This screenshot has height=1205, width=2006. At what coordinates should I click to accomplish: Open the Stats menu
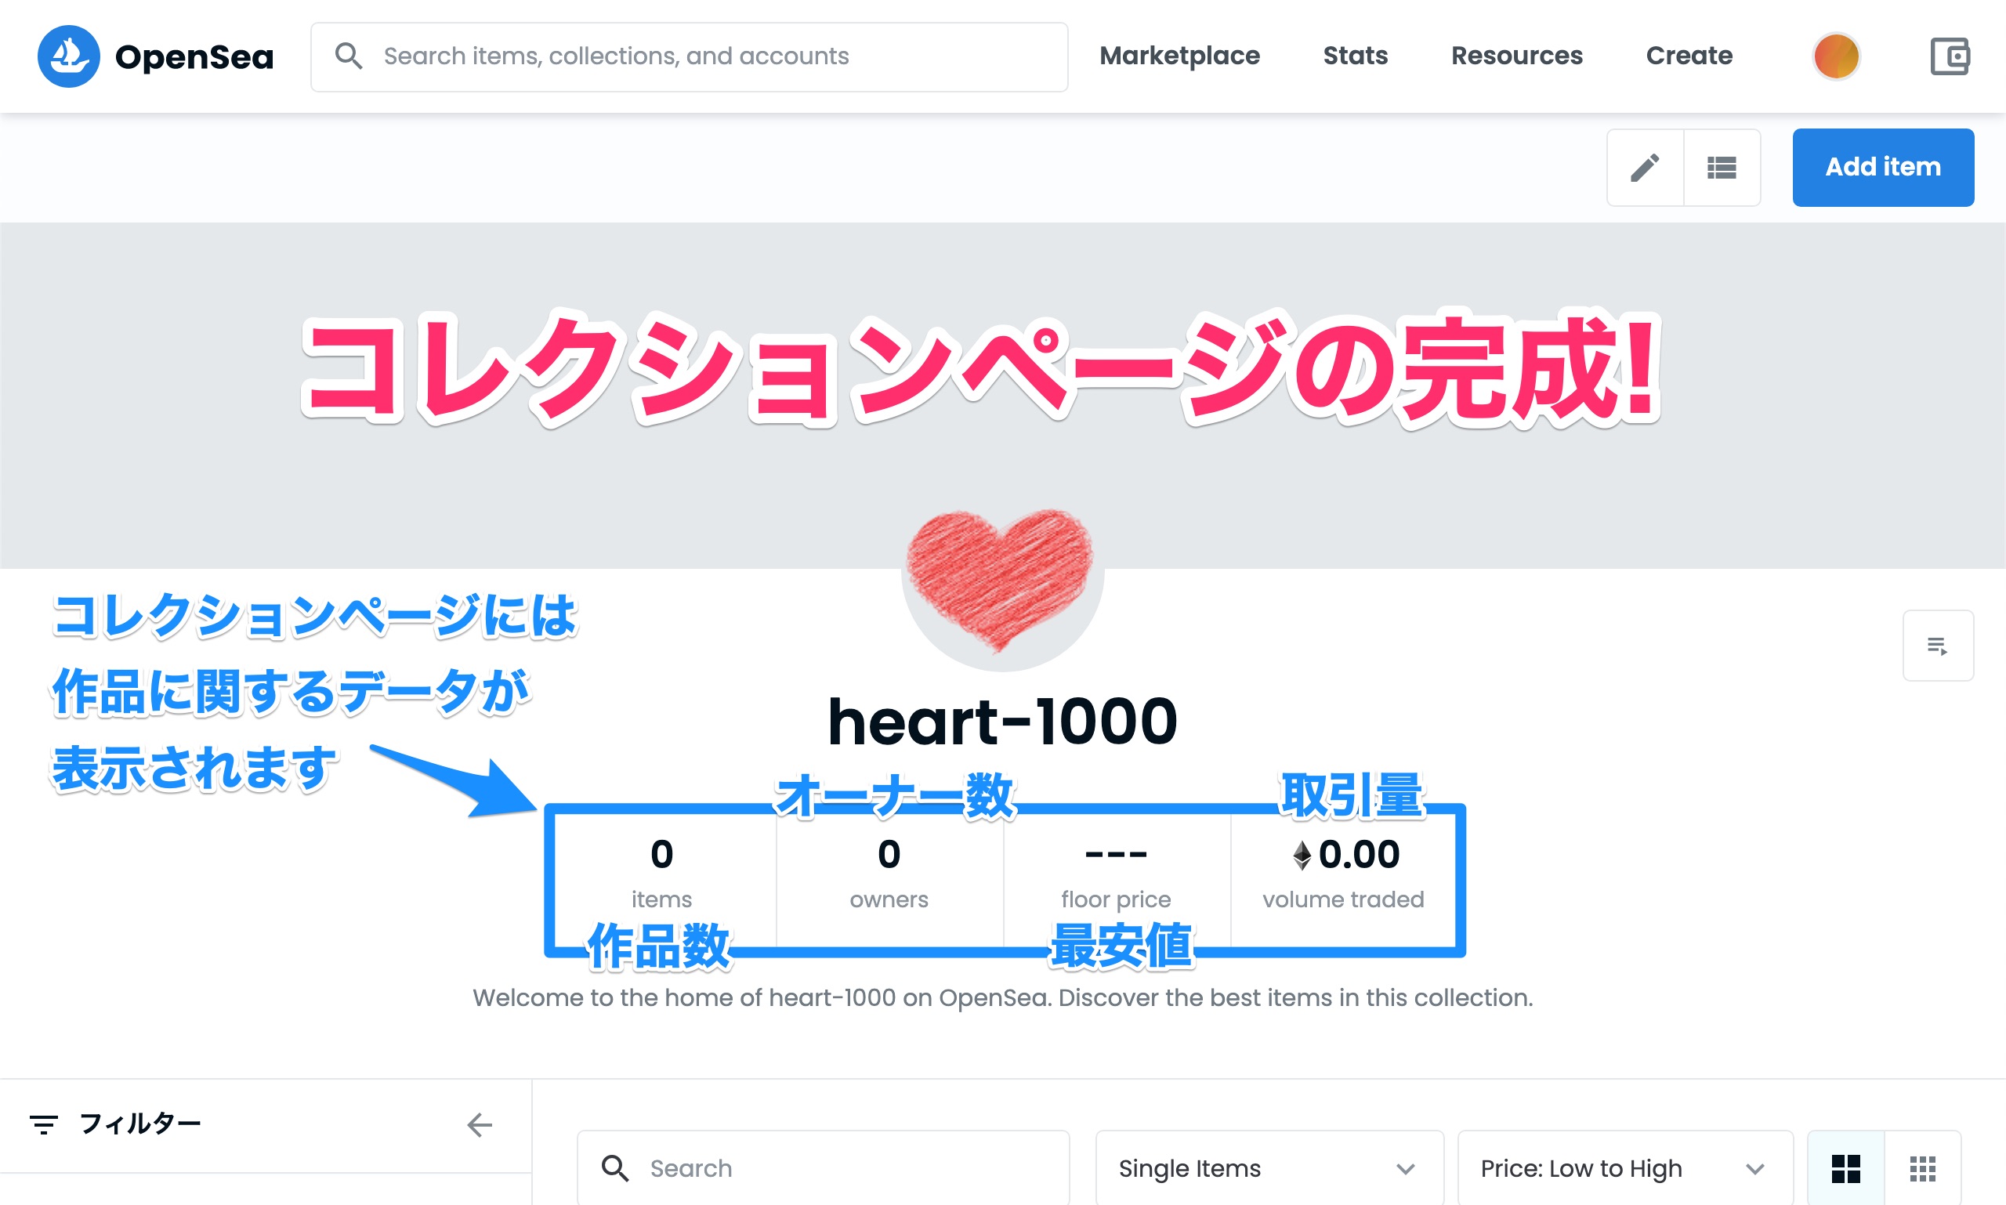click(1356, 56)
